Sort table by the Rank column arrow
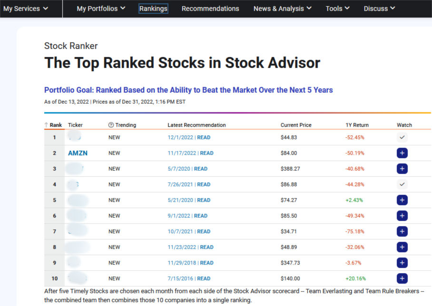Image resolution: width=432 pixels, height=306 pixels. (x=47, y=125)
